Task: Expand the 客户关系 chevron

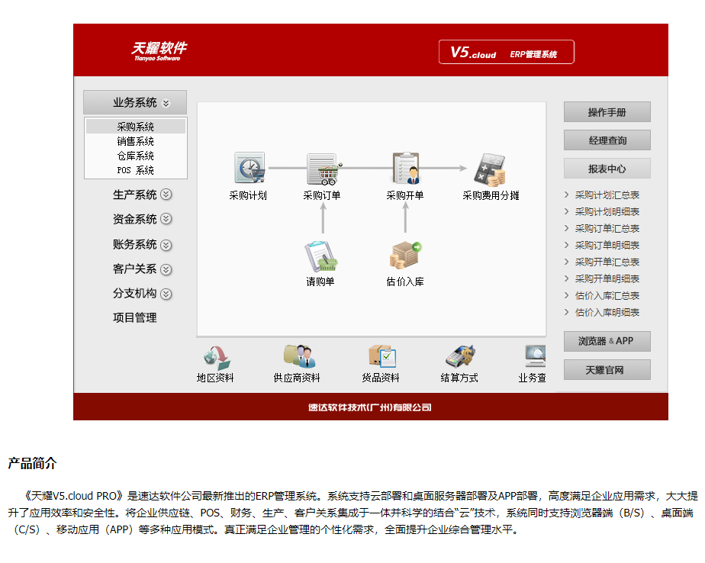Action: pyautogui.click(x=166, y=269)
